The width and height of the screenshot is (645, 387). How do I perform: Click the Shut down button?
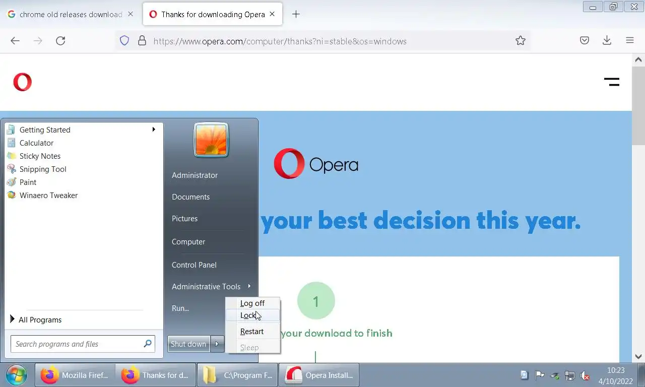pyautogui.click(x=188, y=344)
